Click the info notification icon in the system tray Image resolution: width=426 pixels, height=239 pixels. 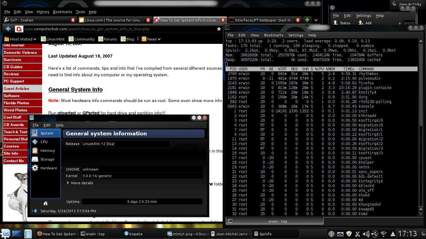331,234
